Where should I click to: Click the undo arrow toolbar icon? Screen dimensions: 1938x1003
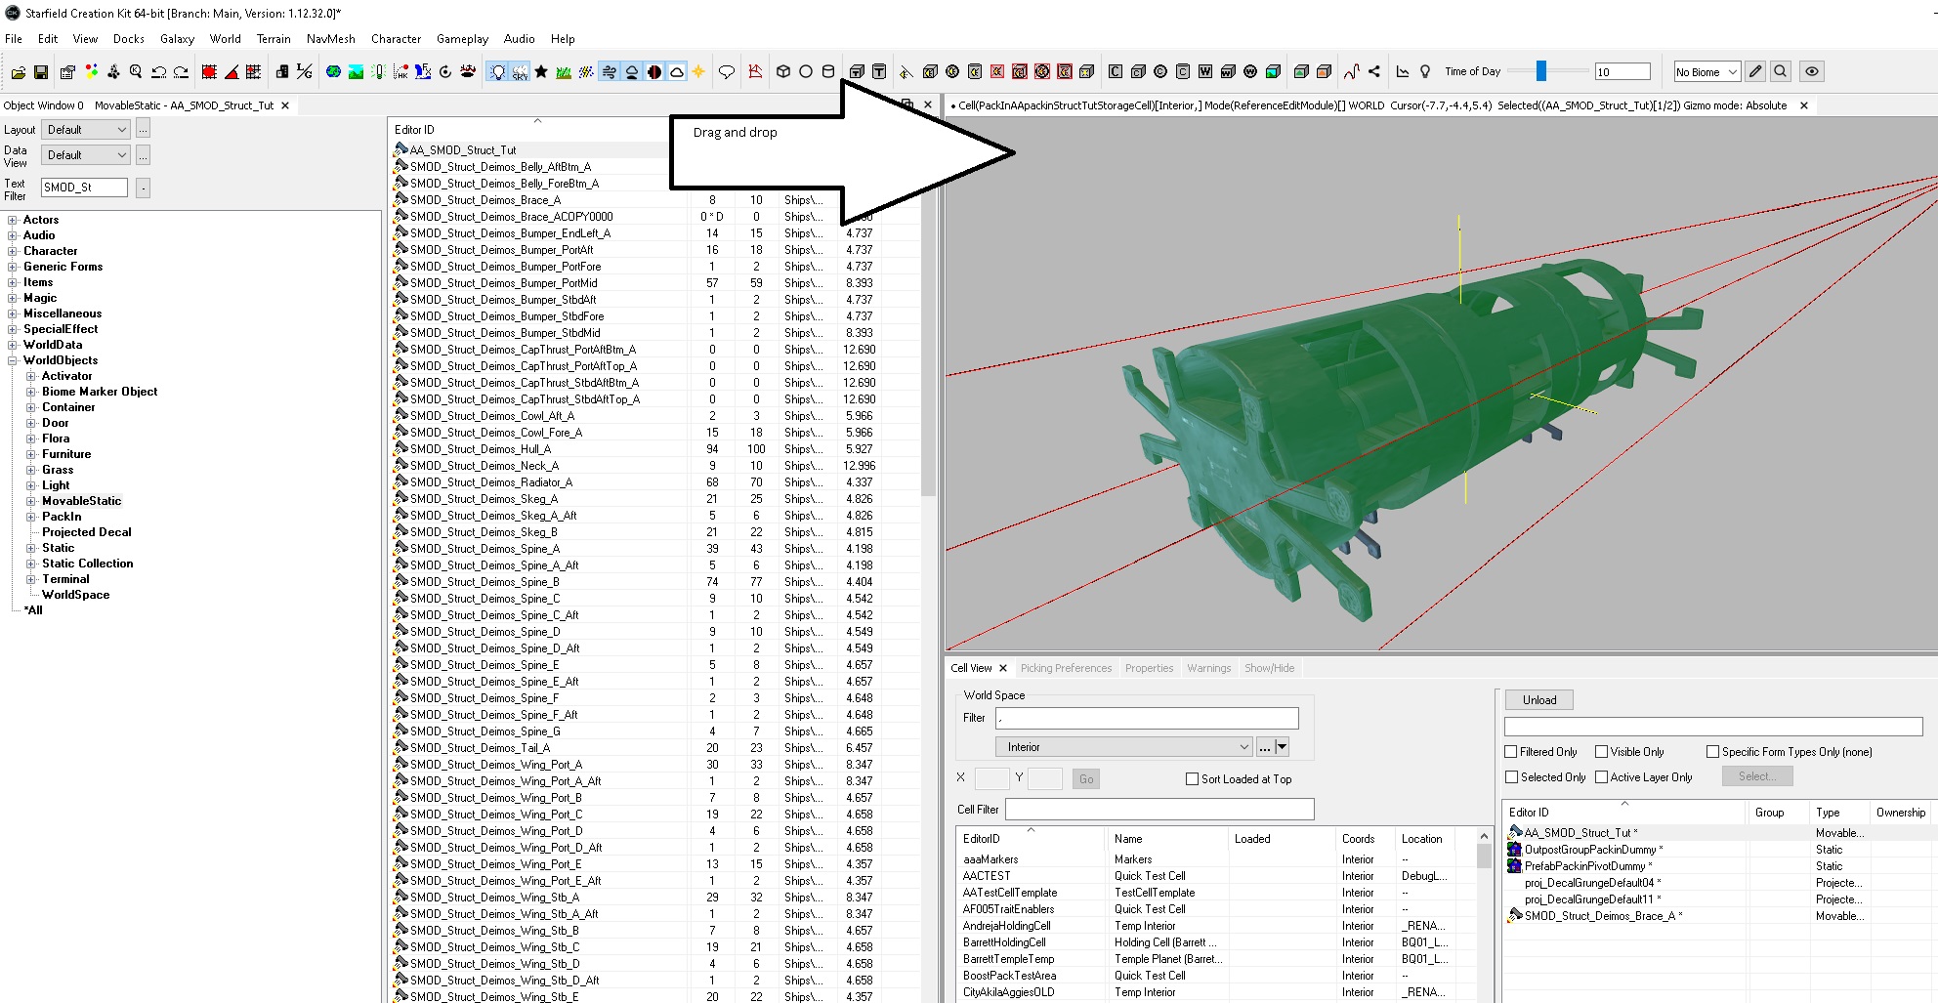[159, 71]
